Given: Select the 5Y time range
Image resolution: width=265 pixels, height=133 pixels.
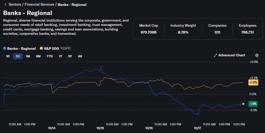Looking at the screenshot, I should coord(70,56).
